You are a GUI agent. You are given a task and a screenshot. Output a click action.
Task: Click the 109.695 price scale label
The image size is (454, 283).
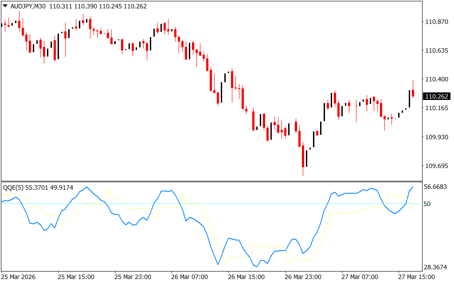(x=437, y=166)
